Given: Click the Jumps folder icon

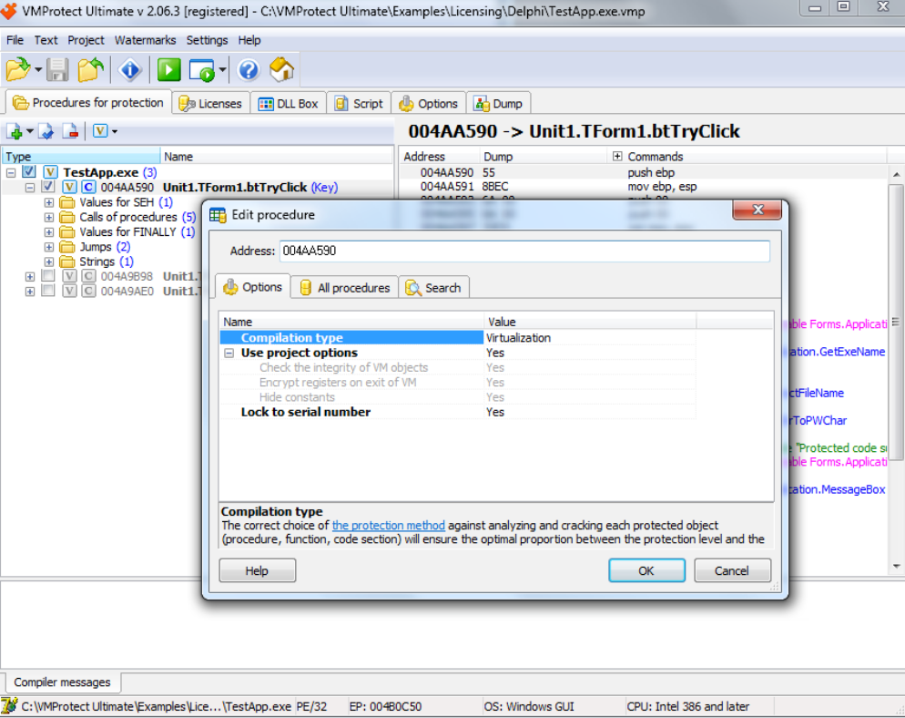Looking at the screenshot, I should pos(67,247).
